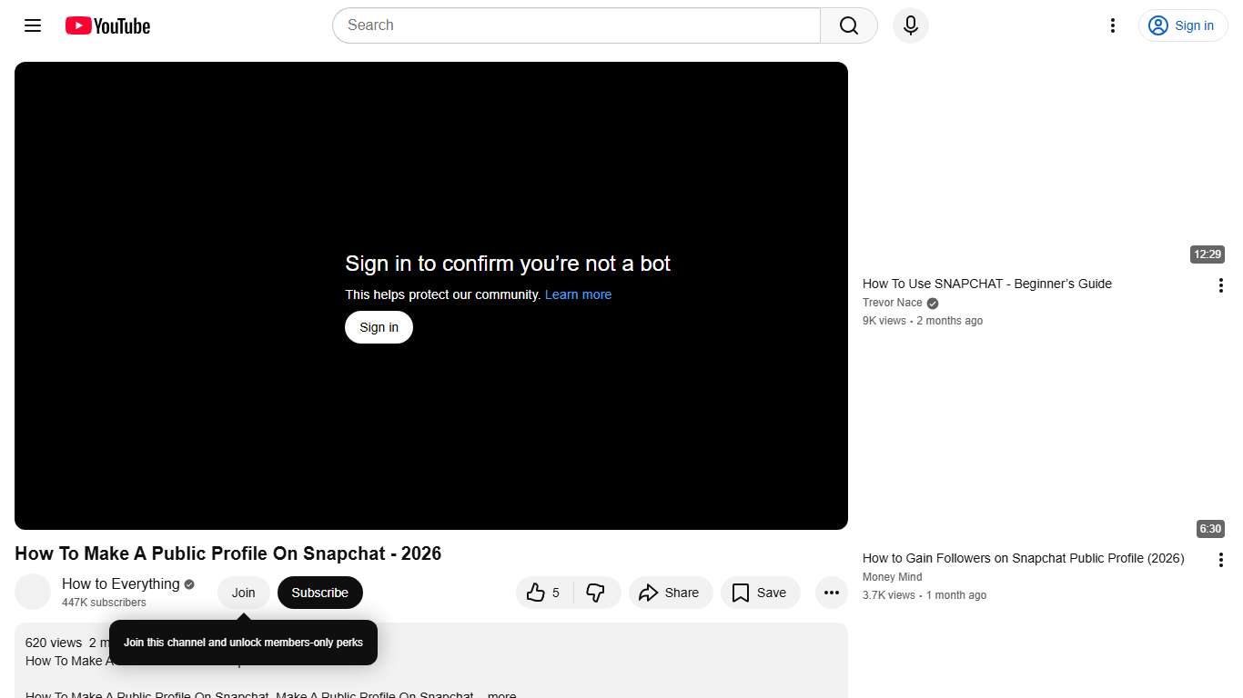Open the hamburger navigation menu
The height and width of the screenshot is (698, 1243).
tap(32, 25)
